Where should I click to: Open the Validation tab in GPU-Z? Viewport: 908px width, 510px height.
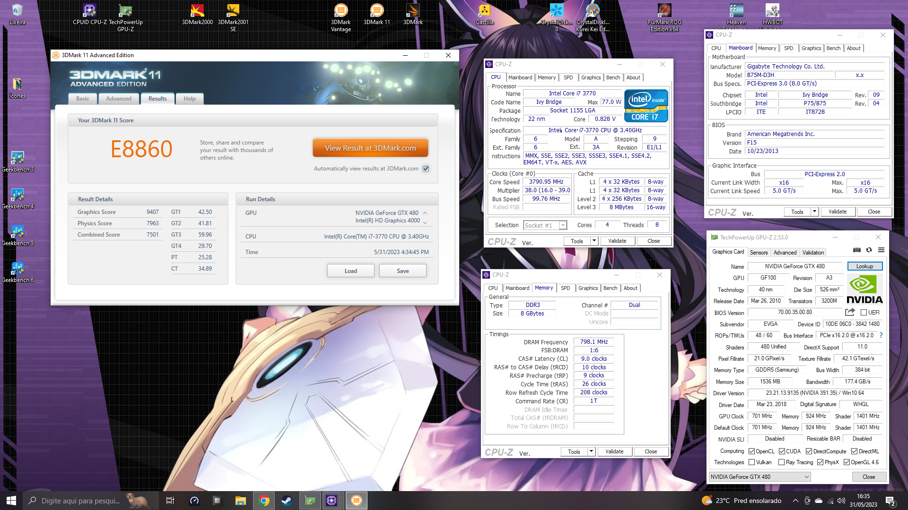(x=813, y=253)
